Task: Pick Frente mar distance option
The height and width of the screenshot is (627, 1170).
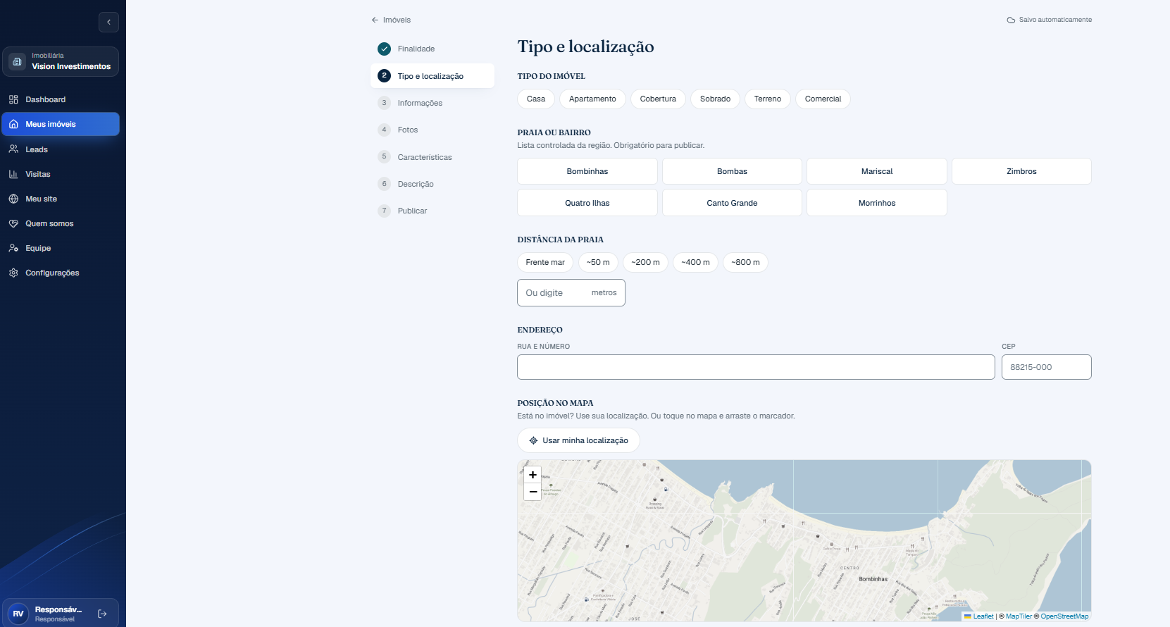Action: tap(545, 262)
